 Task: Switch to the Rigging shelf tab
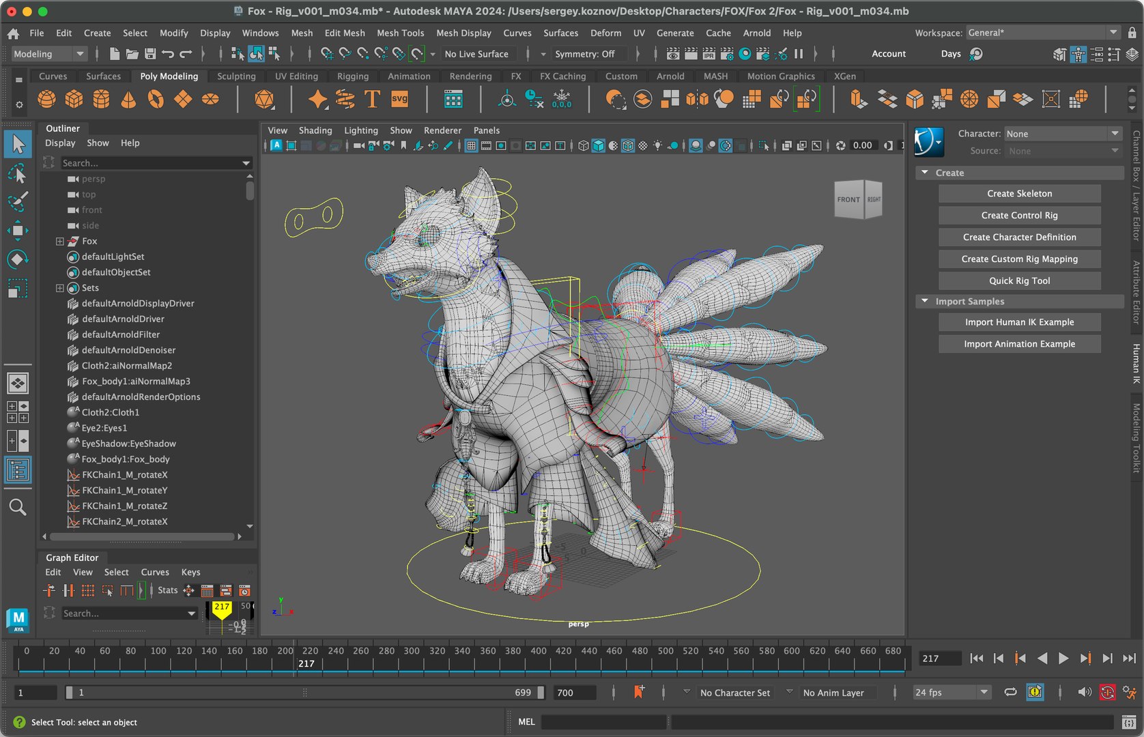coord(352,76)
